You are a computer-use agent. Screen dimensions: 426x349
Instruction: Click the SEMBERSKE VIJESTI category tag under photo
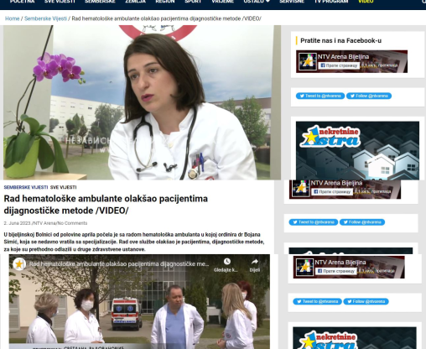click(26, 187)
